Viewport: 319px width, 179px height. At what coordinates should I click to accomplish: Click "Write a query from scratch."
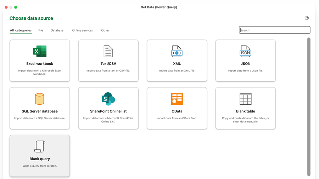pos(40,166)
